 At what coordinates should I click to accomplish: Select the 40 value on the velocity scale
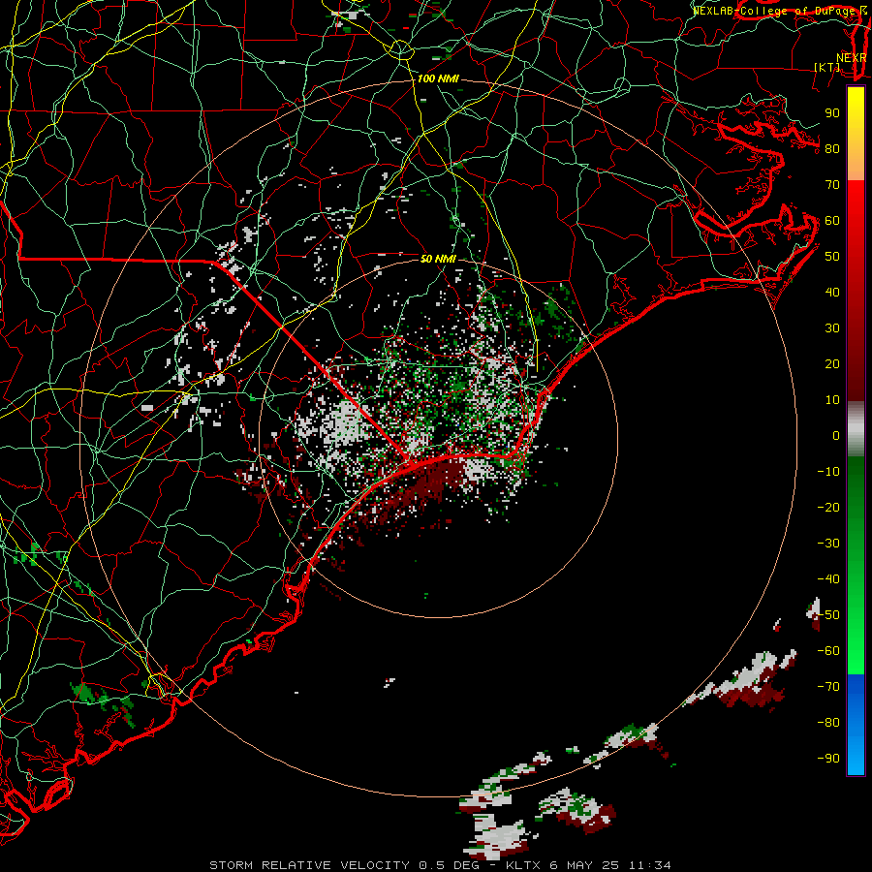[x=832, y=293]
